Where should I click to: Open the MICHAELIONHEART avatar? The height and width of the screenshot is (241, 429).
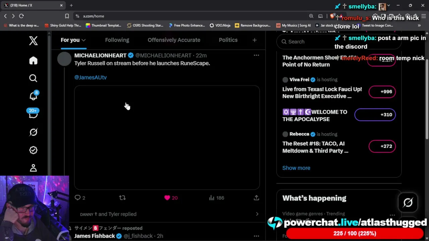64,59
